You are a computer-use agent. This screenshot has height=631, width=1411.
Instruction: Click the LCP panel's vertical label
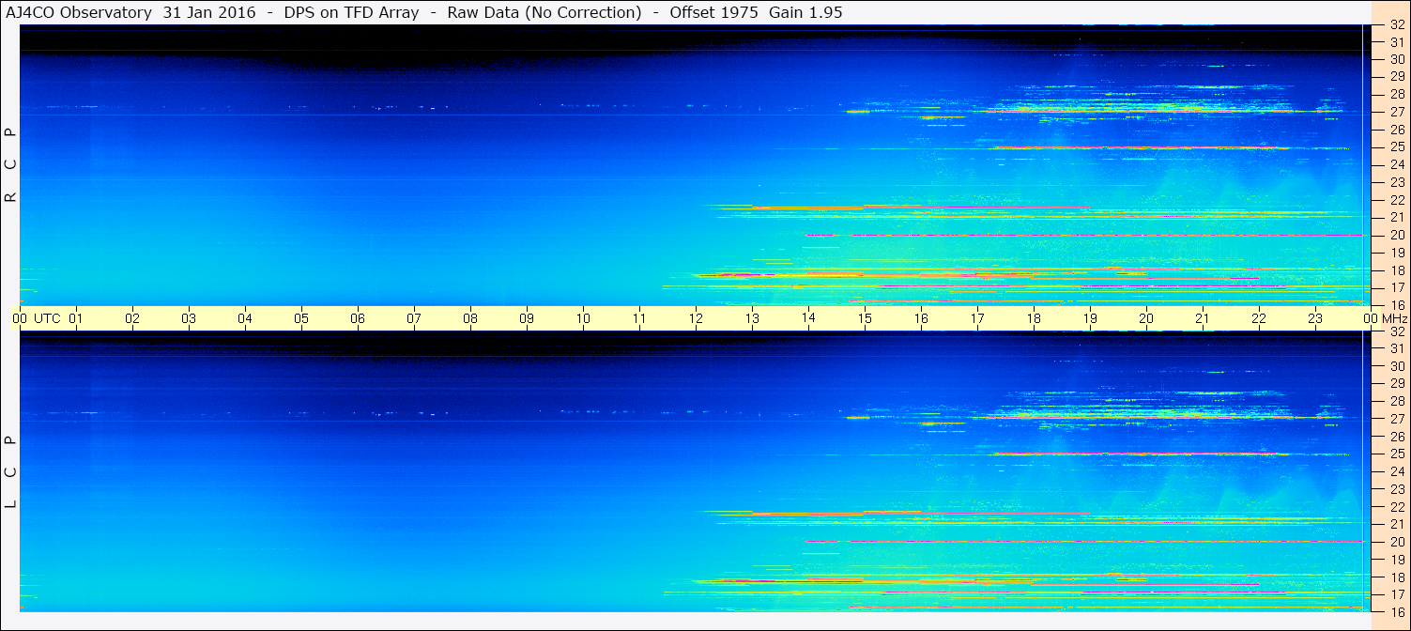pyautogui.click(x=11, y=471)
